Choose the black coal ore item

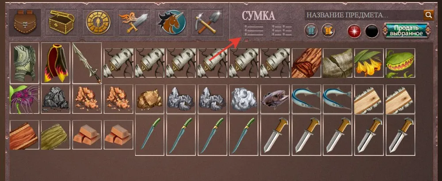pyautogui.click(x=56, y=99)
